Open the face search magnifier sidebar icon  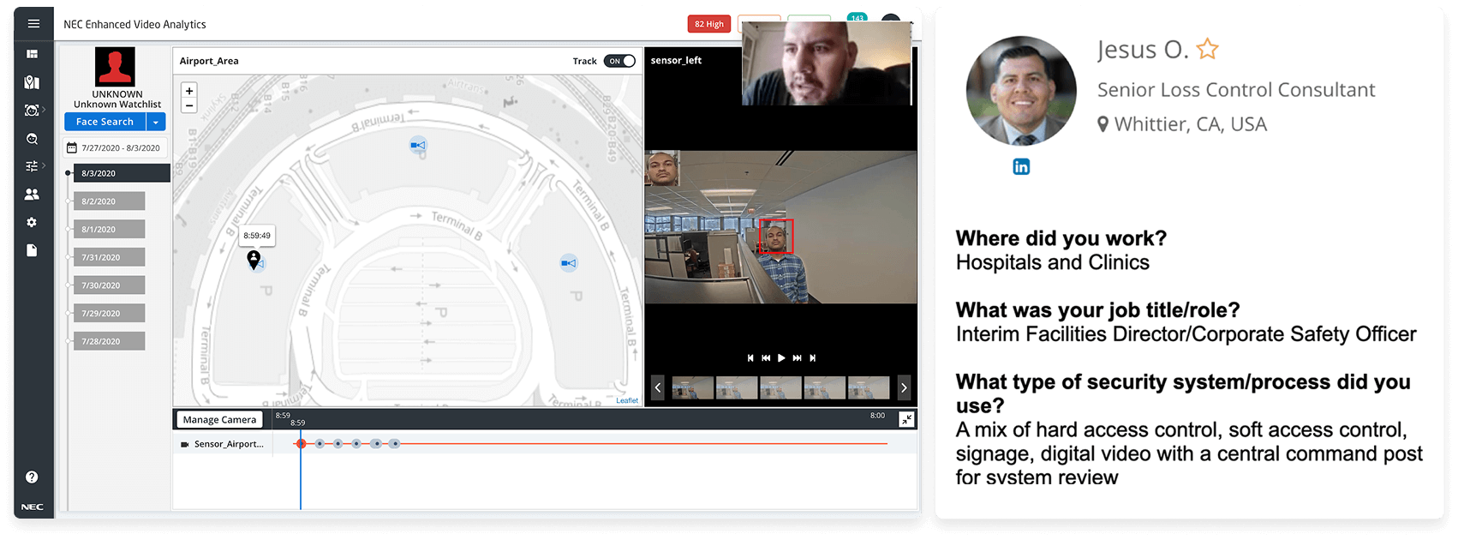[33, 139]
